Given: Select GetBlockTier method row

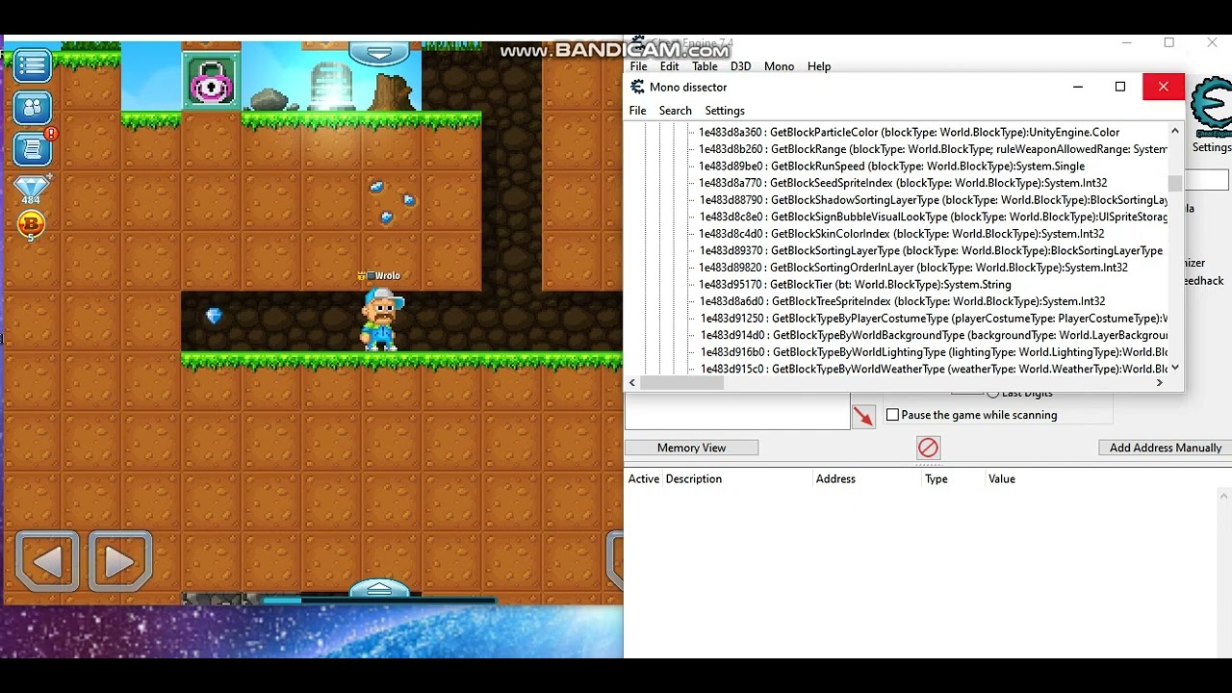Looking at the screenshot, I should [855, 285].
